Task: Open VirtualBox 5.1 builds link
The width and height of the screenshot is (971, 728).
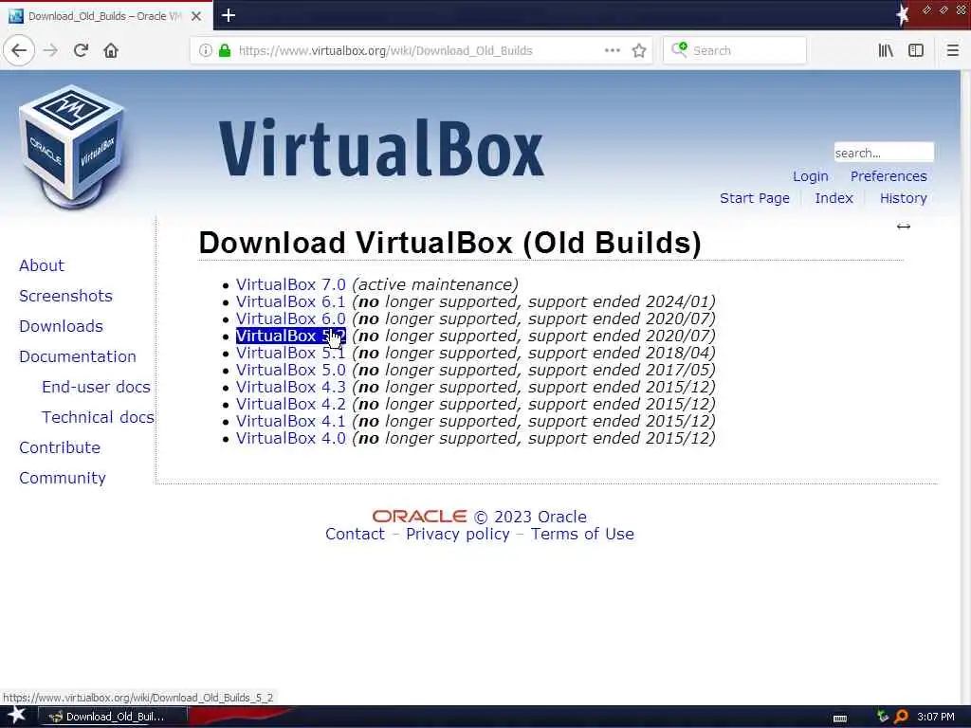Action: click(x=290, y=353)
